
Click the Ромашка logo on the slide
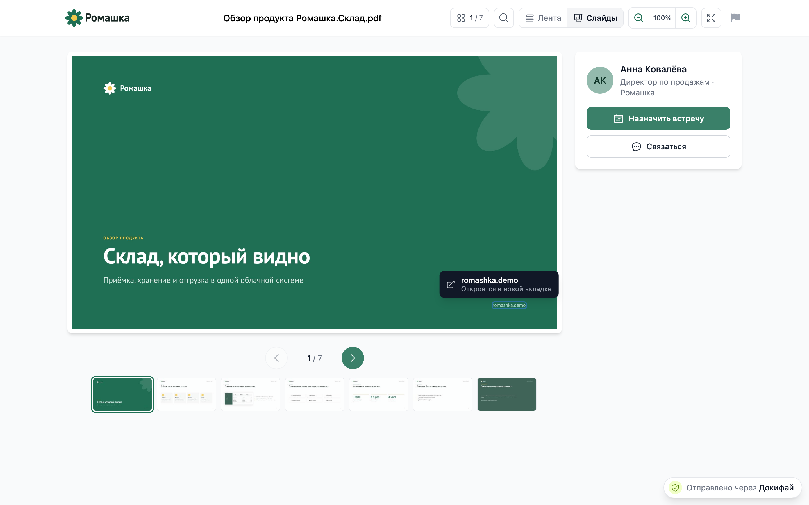pyautogui.click(x=127, y=88)
